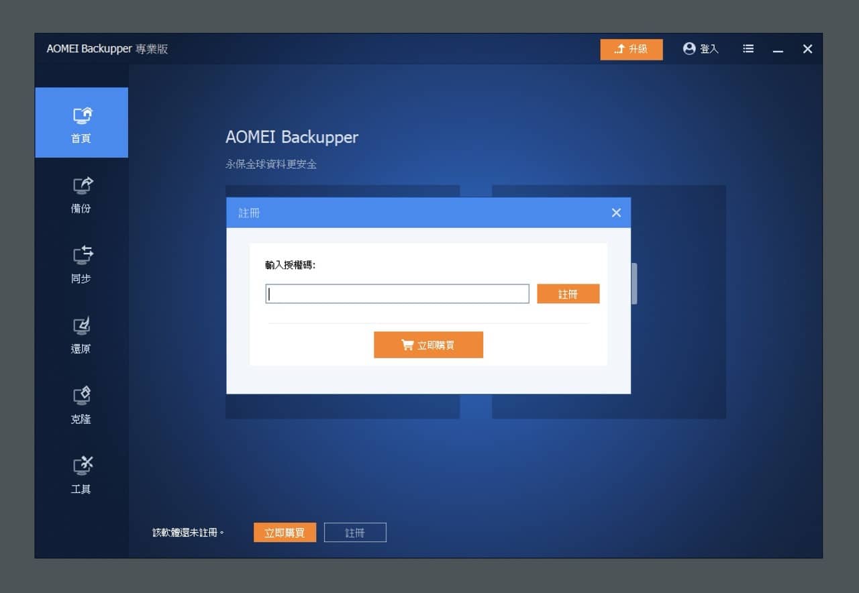This screenshot has width=859, height=593.
Task: Close the AOMEI Backupper main window
Action: pos(807,49)
